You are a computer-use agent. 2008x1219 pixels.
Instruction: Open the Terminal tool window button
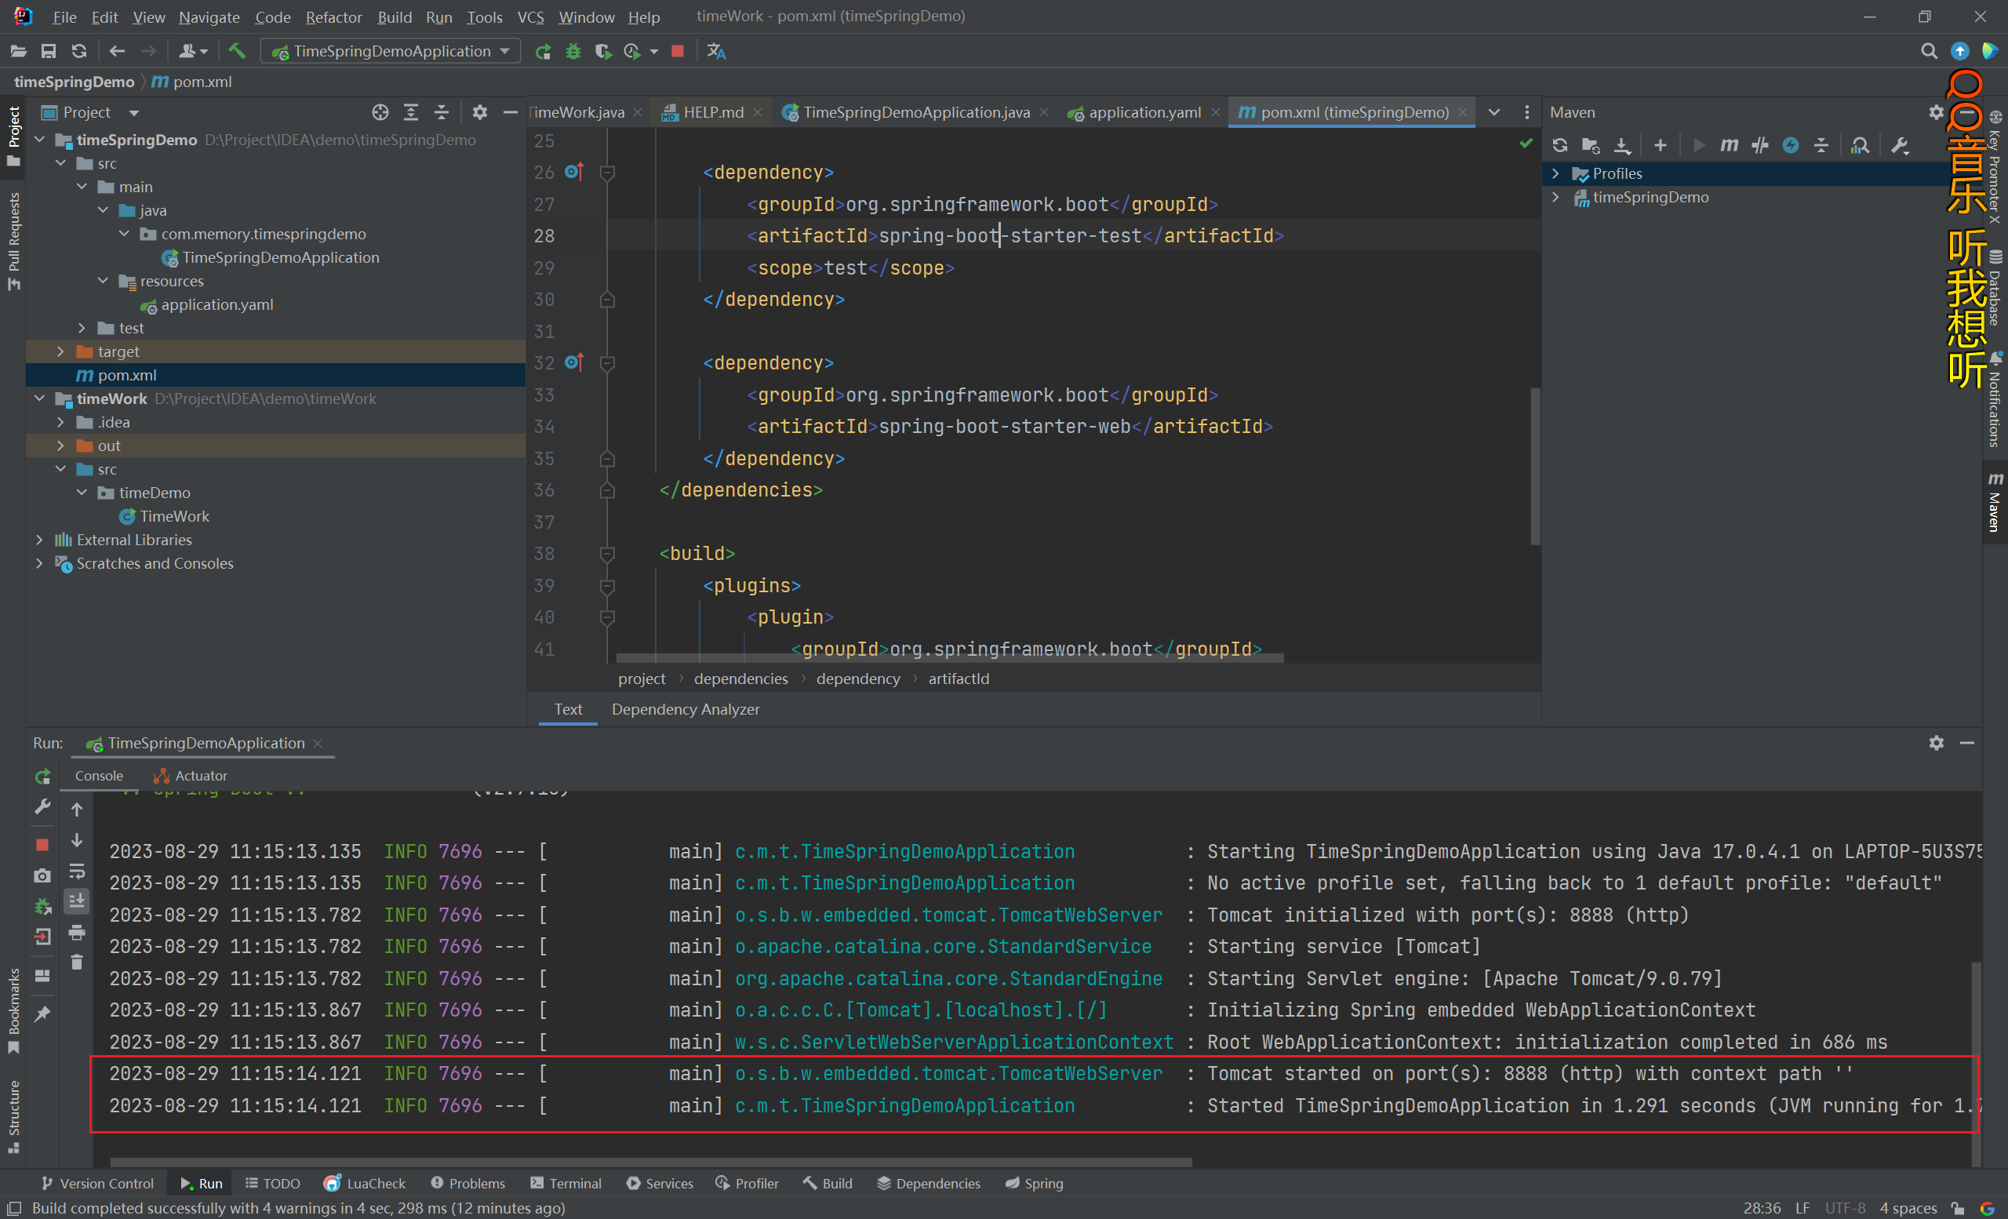(x=566, y=1183)
